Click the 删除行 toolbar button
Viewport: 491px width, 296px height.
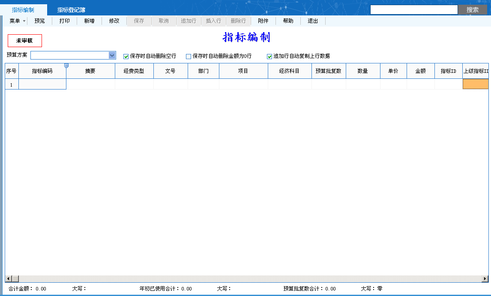[238, 21]
